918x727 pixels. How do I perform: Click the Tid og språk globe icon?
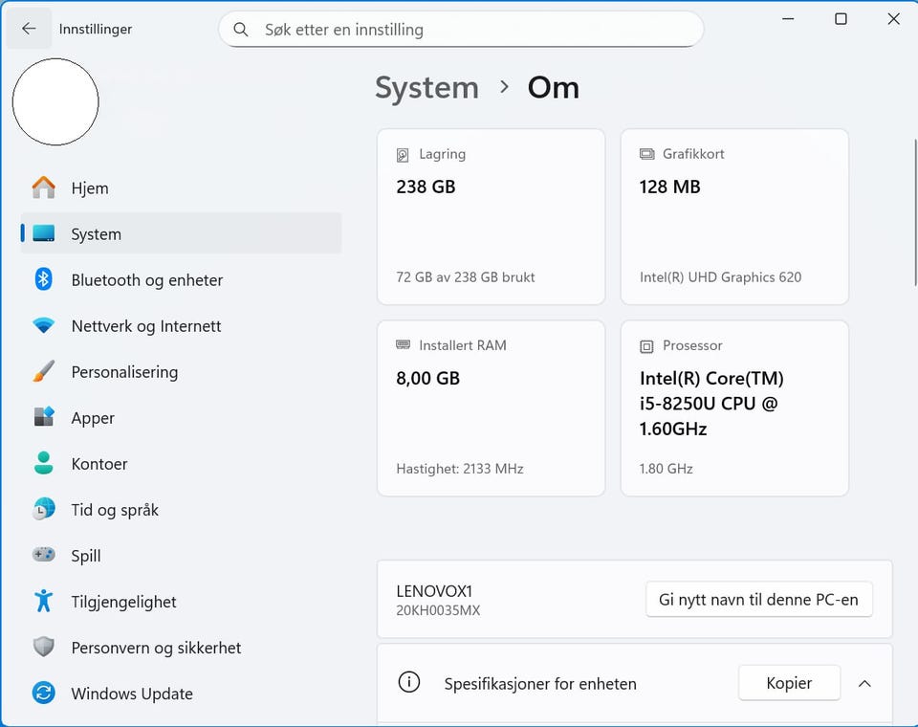click(44, 509)
